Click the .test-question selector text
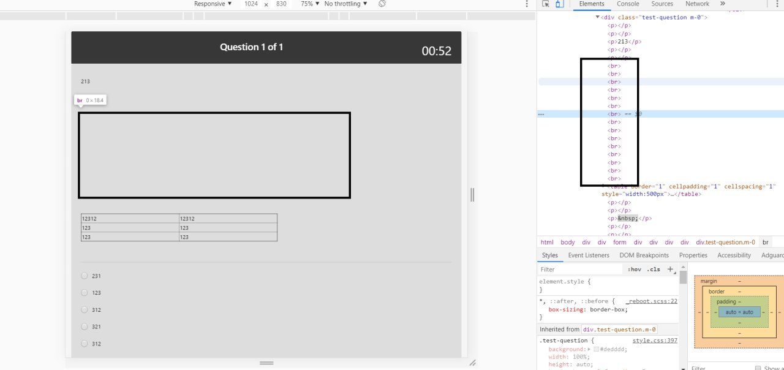Viewport: 784px width, 370px height. click(564, 341)
